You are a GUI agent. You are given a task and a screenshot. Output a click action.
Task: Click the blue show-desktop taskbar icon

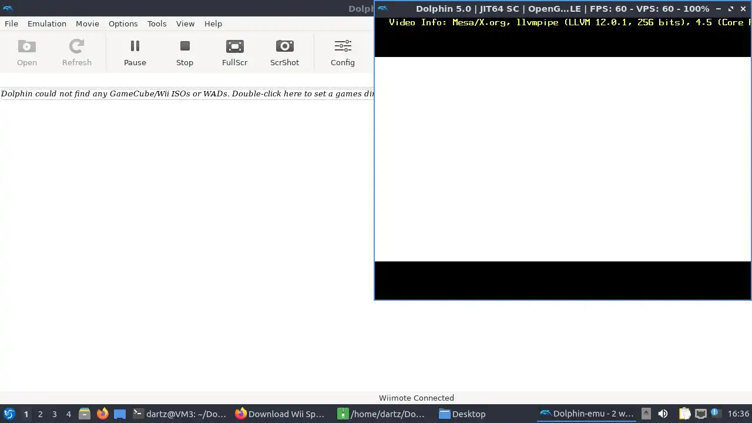120,414
